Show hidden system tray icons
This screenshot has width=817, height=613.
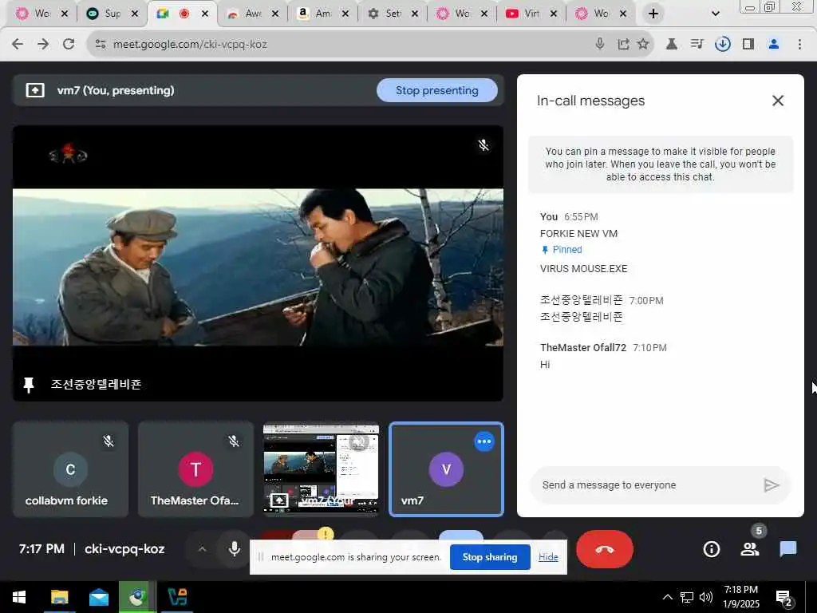pos(668,597)
